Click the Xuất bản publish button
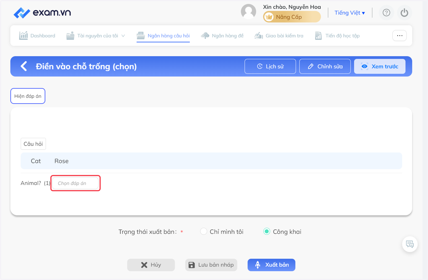Screen dimensions: 428x280 coord(271,265)
